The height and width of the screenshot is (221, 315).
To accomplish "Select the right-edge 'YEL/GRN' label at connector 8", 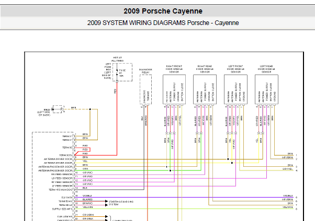I will click(288, 207).
